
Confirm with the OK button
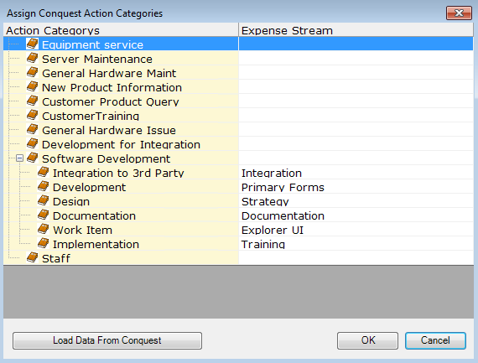click(x=367, y=340)
